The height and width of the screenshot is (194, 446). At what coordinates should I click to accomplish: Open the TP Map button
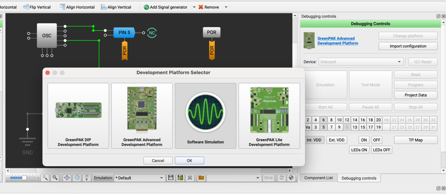(x=415, y=140)
